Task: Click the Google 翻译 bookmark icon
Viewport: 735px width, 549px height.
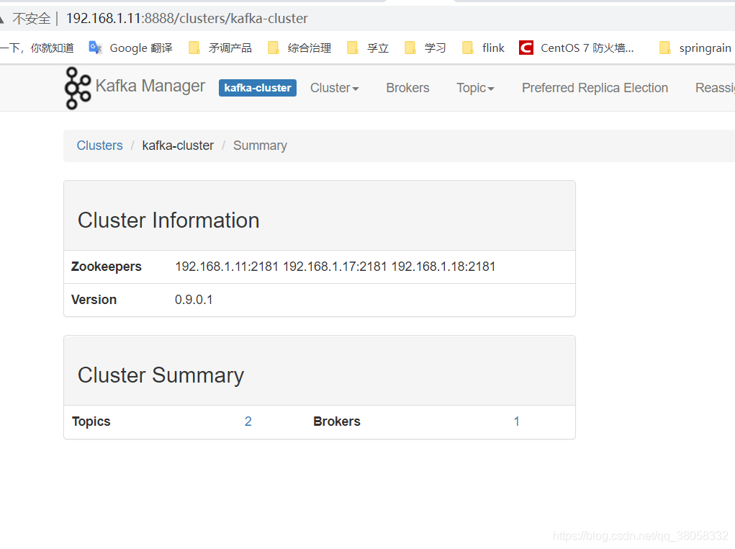Action: coord(96,48)
